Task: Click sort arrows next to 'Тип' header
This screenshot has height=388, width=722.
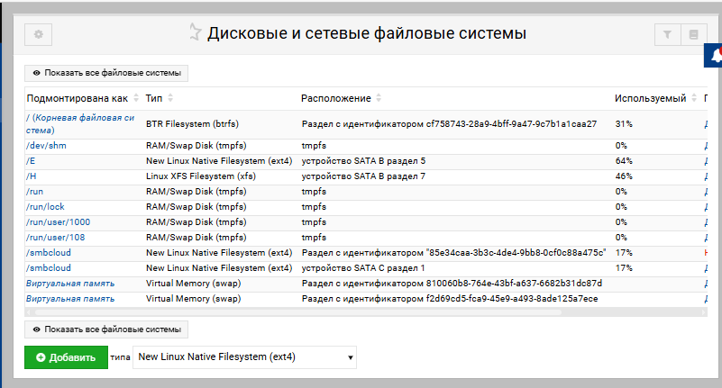Action: pos(170,98)
